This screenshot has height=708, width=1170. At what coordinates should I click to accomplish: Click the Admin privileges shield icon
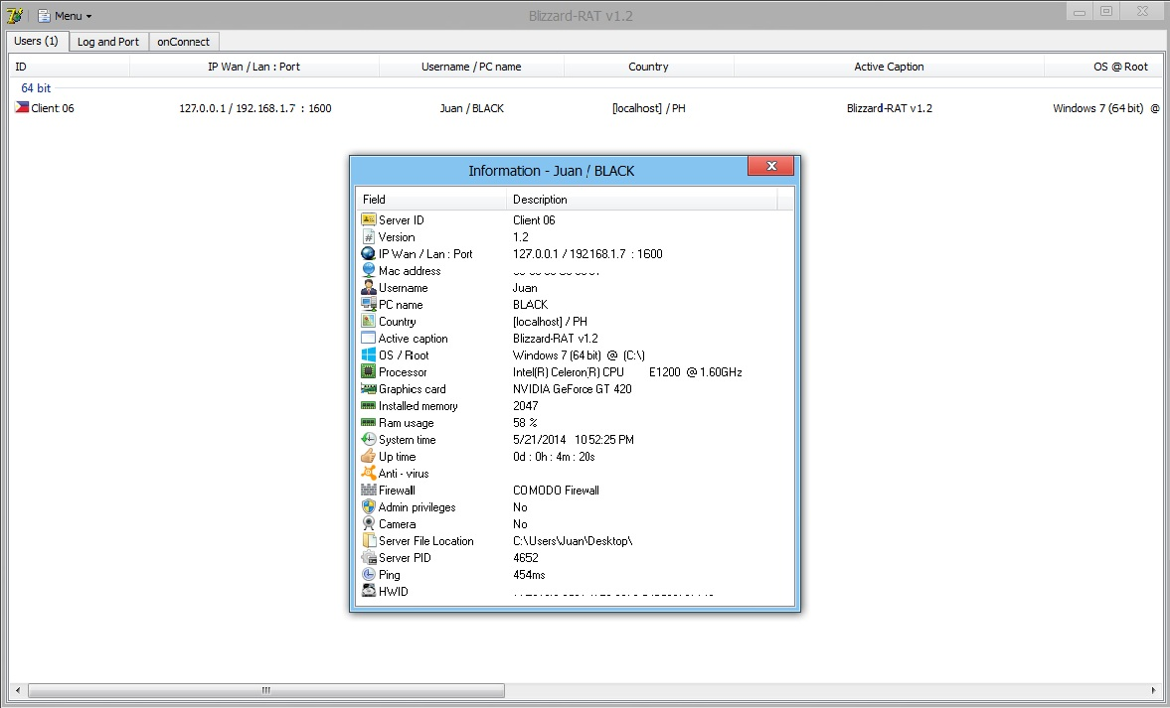click(369, 507)
